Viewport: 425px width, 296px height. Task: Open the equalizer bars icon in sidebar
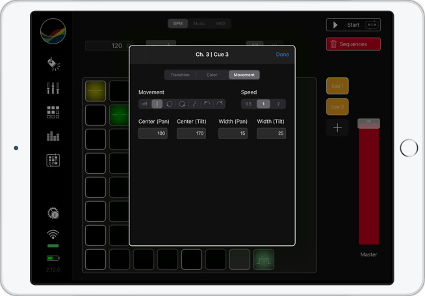point(53,136)
